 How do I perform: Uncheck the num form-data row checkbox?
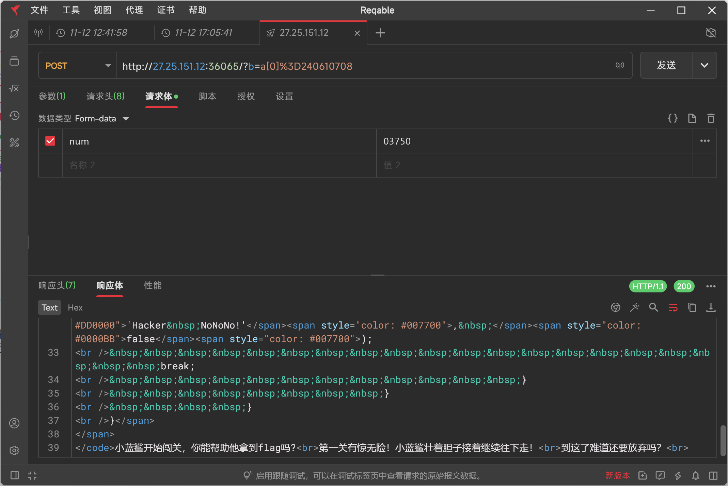[50, 141]
